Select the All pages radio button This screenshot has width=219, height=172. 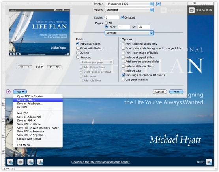click(107, 23)
